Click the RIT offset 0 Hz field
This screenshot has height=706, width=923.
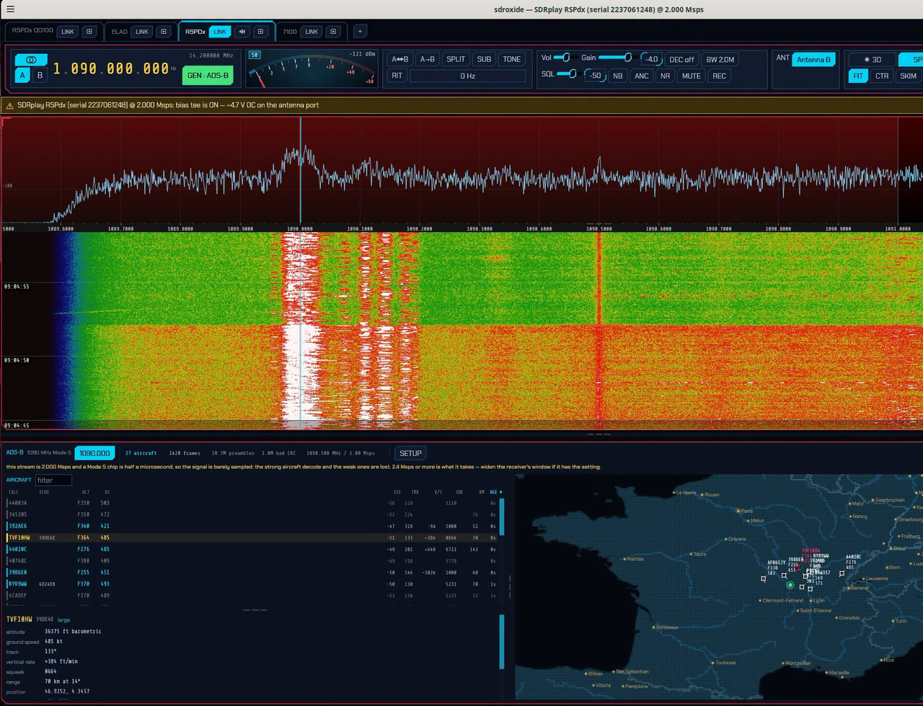[467, 76]
